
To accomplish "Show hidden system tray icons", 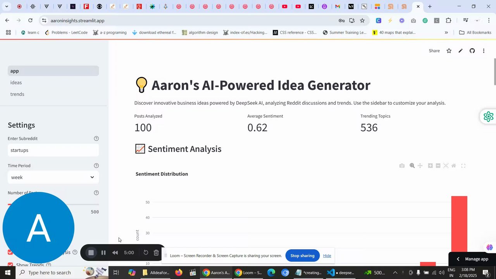I will (395, 273).
